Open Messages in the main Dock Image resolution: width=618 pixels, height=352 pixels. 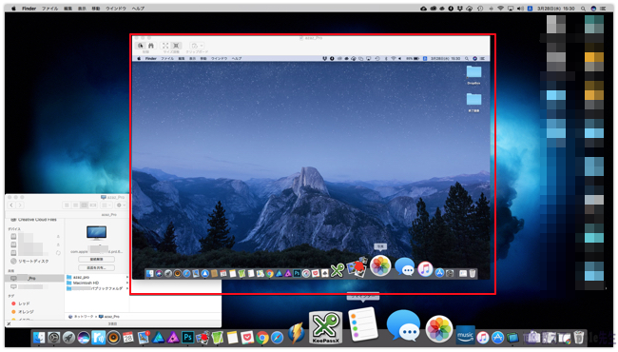pos(403,325)
